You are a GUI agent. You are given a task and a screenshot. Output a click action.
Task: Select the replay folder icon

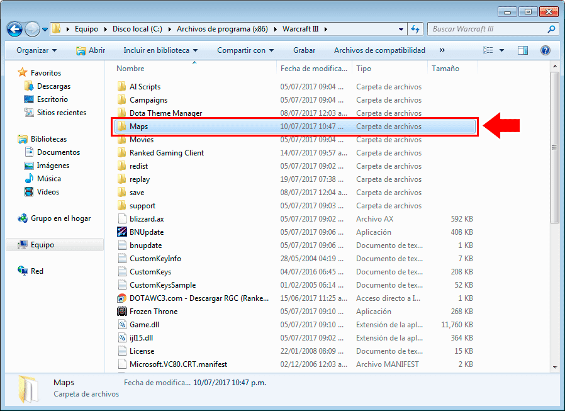pyautogui.click(x=122, y=179)
